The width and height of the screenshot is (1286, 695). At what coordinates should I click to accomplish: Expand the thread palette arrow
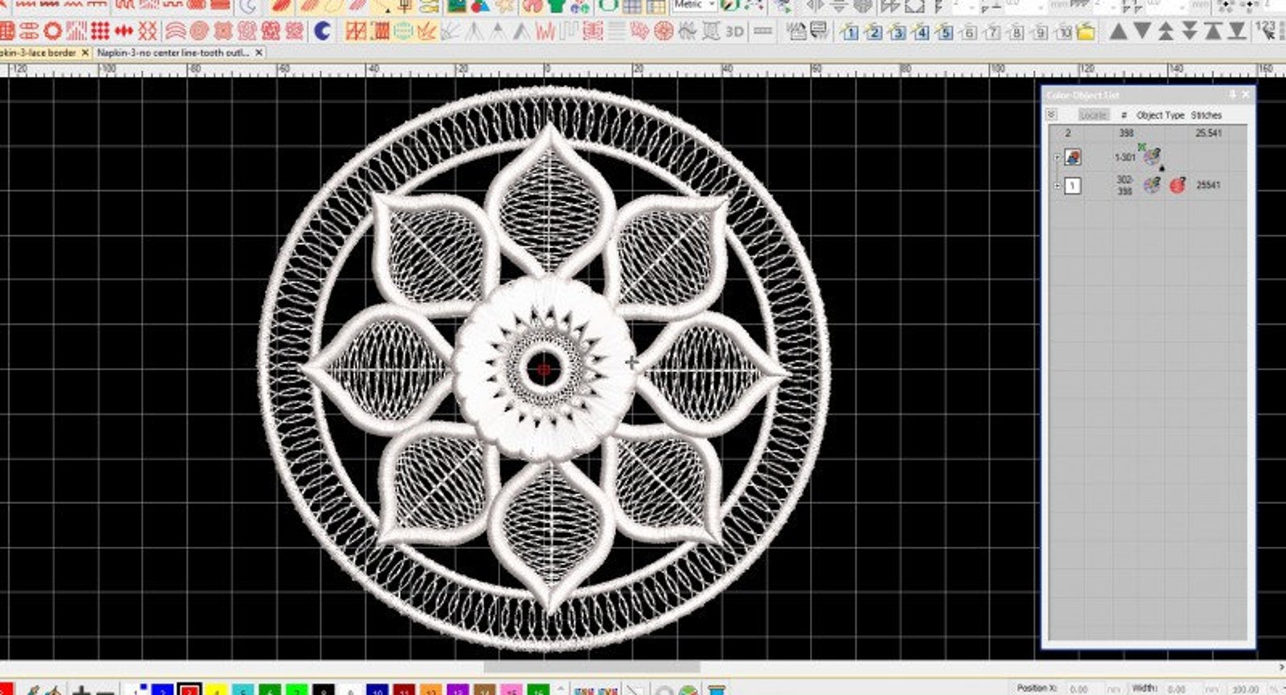[x=560, y=689]
